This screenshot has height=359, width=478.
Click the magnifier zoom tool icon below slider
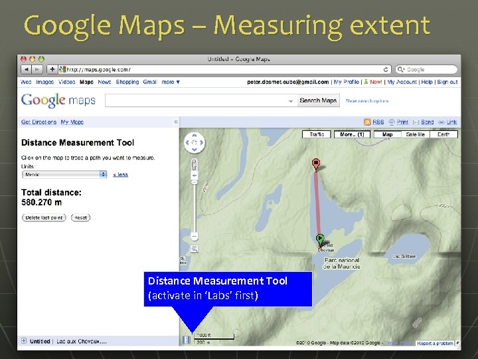(195, 249)
